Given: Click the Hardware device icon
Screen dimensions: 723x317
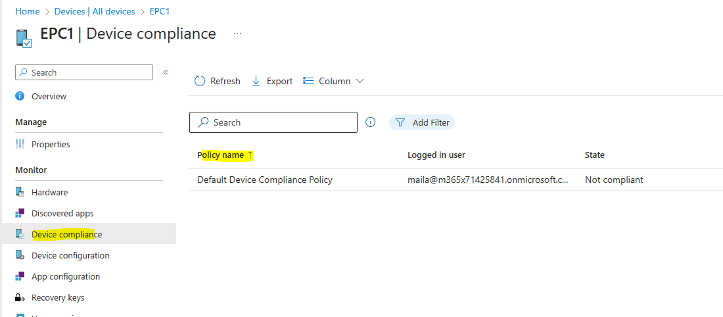Looking at the screenshot, I should 20,192.
